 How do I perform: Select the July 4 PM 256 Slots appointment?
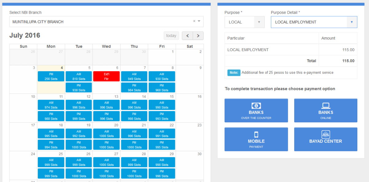(x=51, y=76)
